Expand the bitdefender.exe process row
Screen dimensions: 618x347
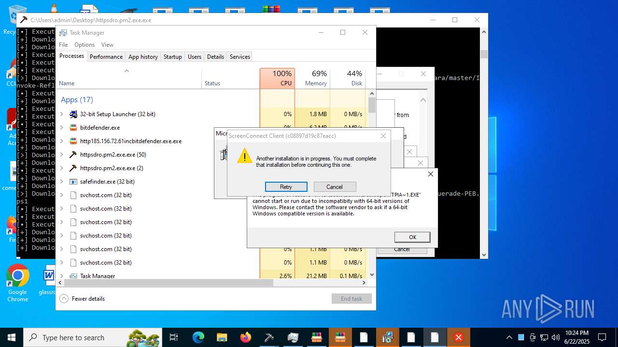[x=61, y=128]
